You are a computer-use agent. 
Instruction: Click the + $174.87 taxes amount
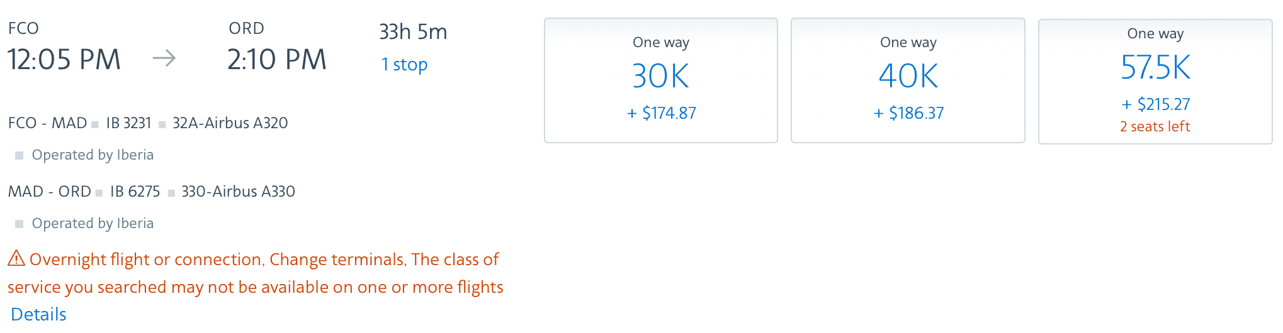[662, 113]
